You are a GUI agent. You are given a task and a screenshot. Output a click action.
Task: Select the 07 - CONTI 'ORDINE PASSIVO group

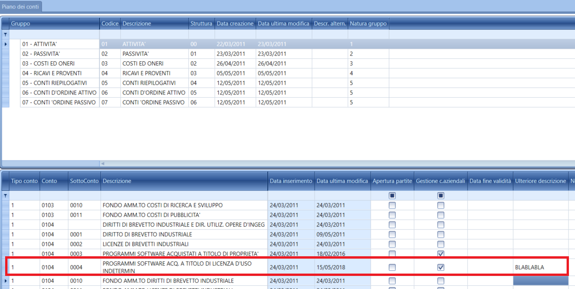tap(58, 102)
